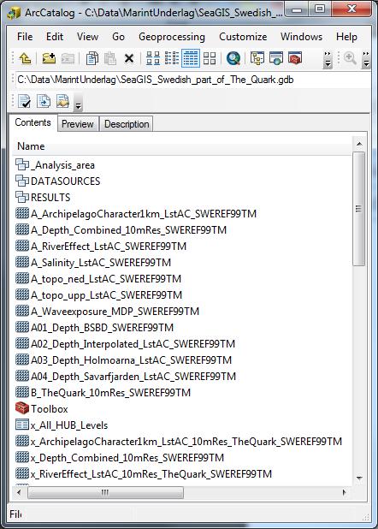Select A01_Depth_BSBD_SWEREF99TM raster
Image resolution: width=378 pixels, height=529 pixels.
[94, 327]
